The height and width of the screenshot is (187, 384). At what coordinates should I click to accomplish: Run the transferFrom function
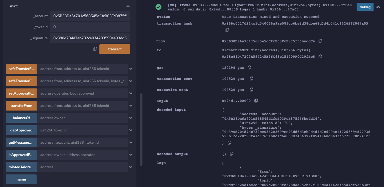(21, 106)
